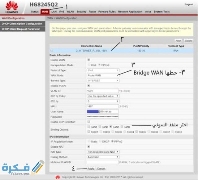Screen dimensions: 198x180
Task: Open Forward Rules tab
Action: click(107, 12)
